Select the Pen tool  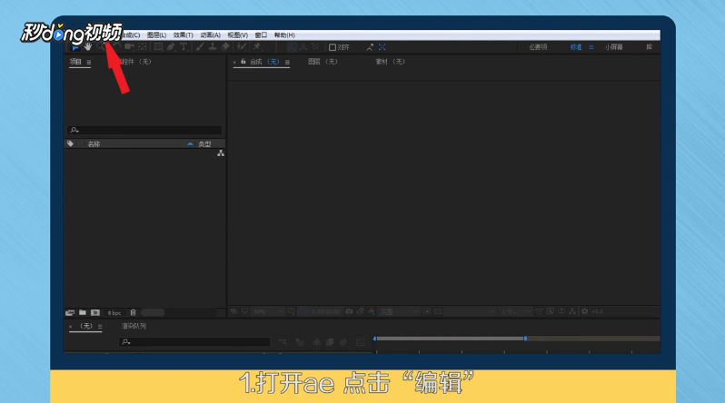pos(171,46)
